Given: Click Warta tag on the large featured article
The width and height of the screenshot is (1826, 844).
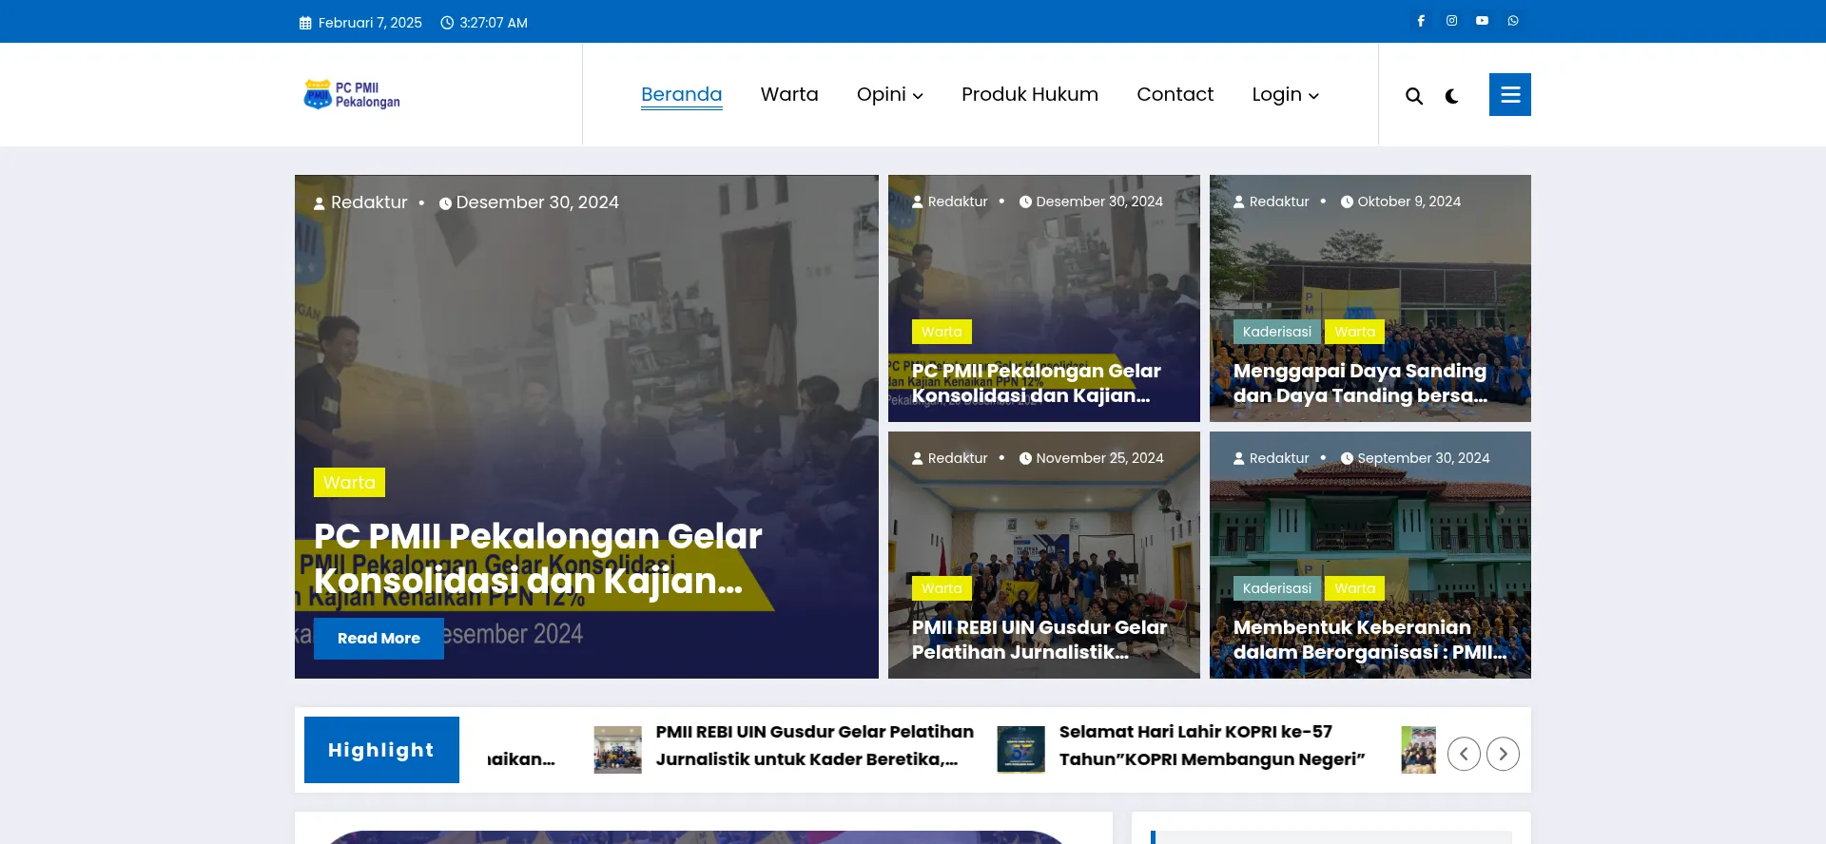Looking at the screenshot, I should point(349,483).
